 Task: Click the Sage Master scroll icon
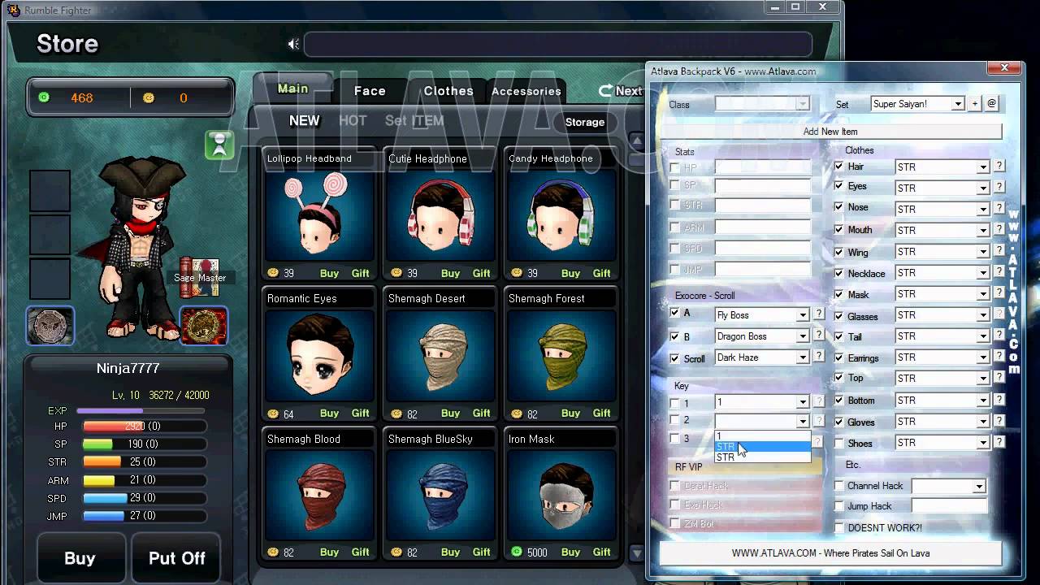click(x=200, y=278)
